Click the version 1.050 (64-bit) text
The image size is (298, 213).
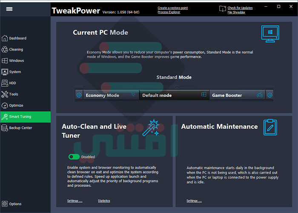(121, 12)
